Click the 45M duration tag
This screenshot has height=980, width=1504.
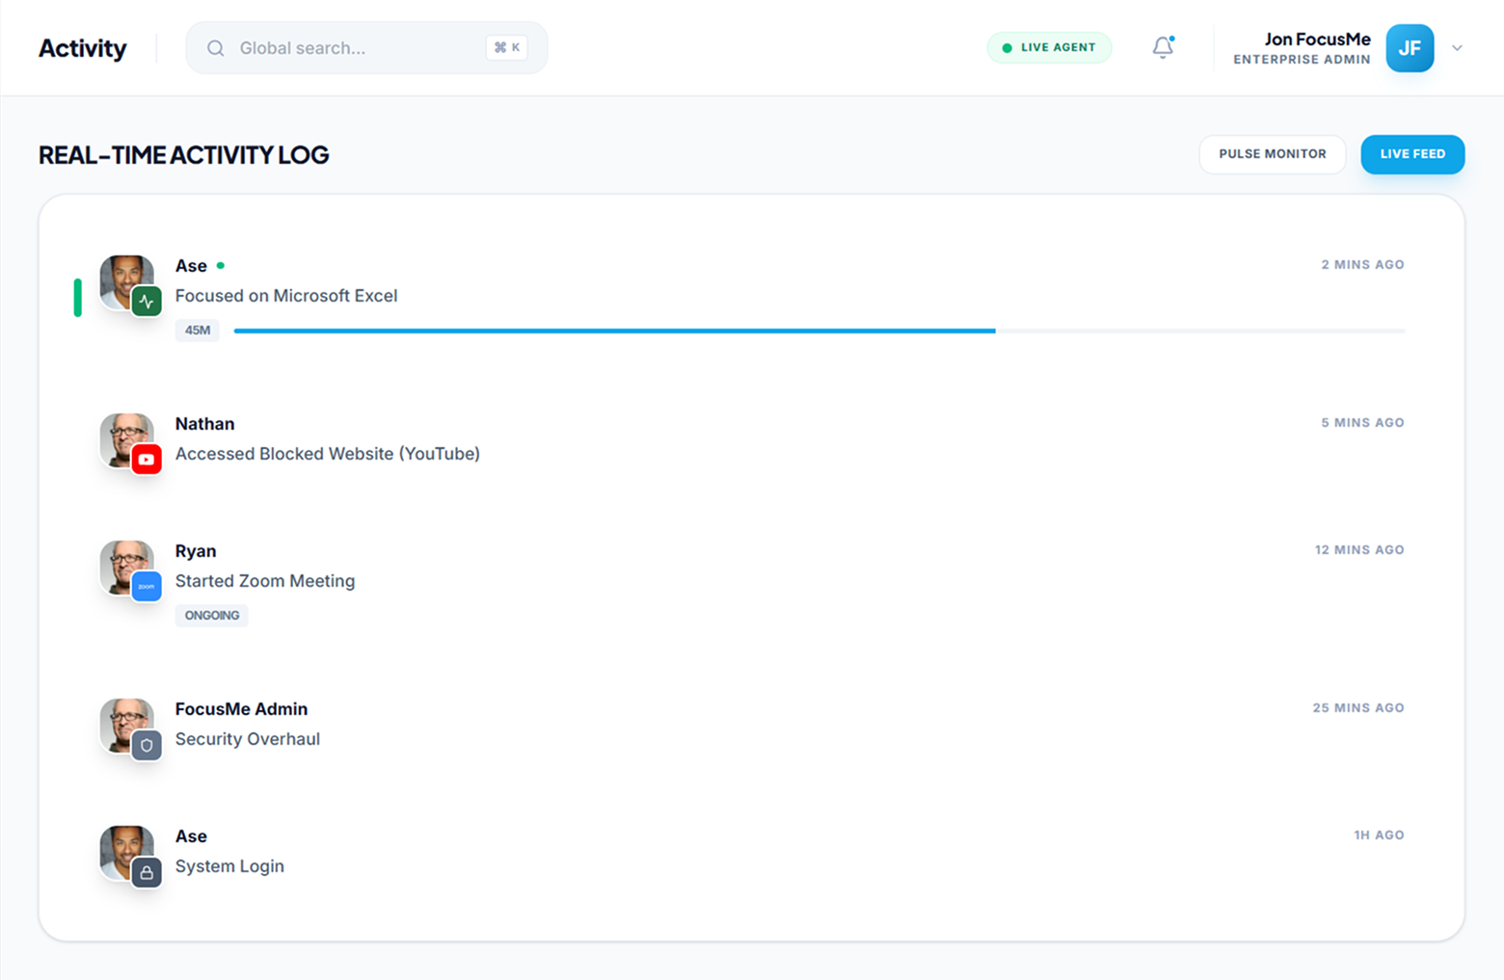(x=197, y=331)
